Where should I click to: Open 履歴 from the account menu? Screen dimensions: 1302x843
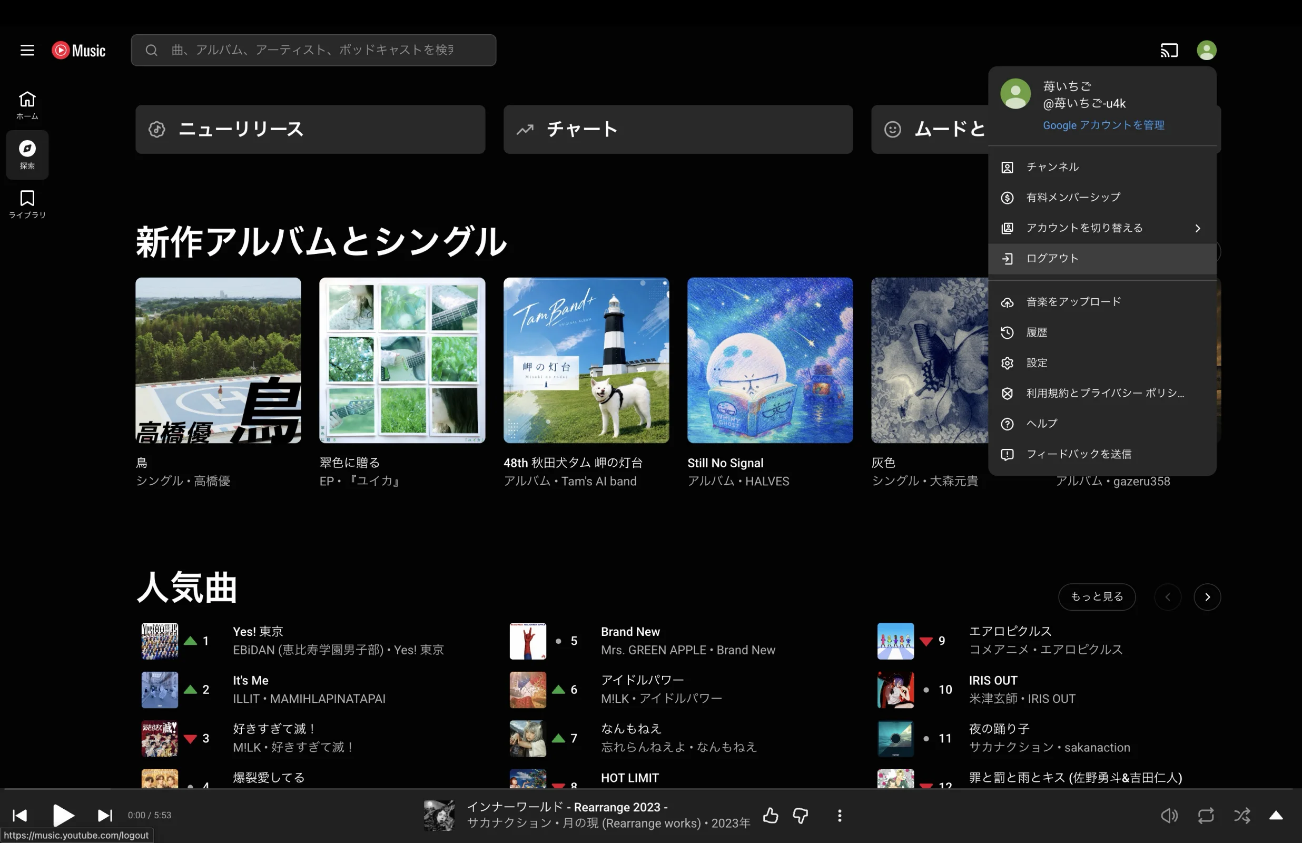1102,333
